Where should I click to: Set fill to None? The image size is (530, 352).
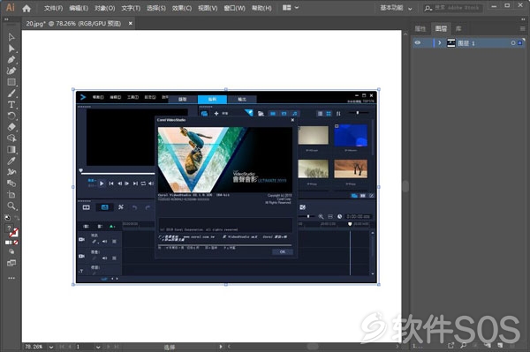(16, 243)
